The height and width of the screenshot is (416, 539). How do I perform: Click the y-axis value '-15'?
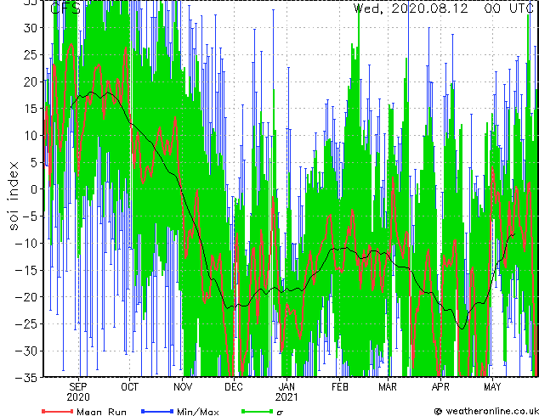pyautogui.click(x=27, y=271)
